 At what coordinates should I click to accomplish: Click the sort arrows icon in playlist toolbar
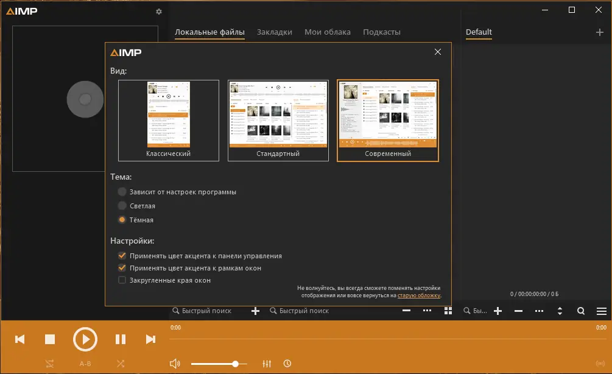point(560,311)
